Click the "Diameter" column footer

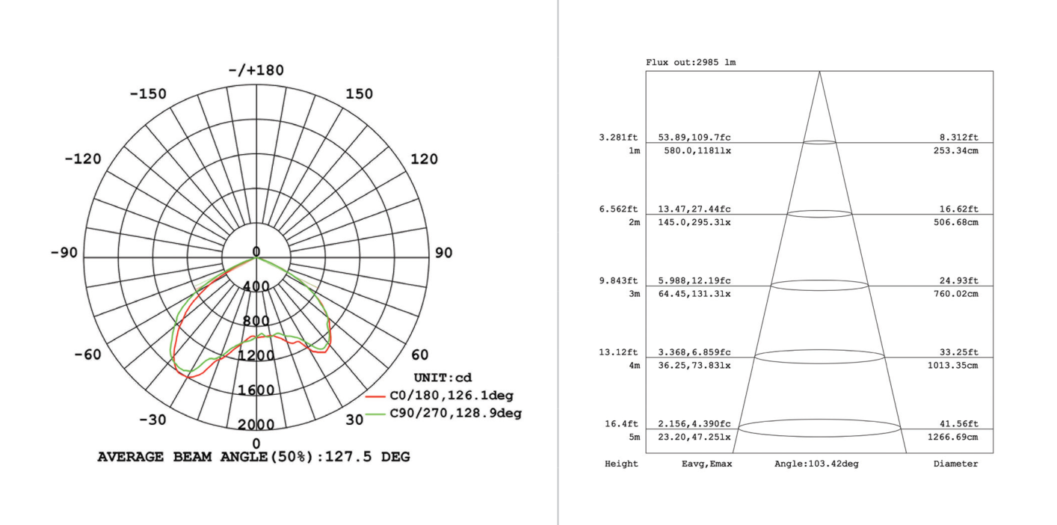tap(955, 464)
